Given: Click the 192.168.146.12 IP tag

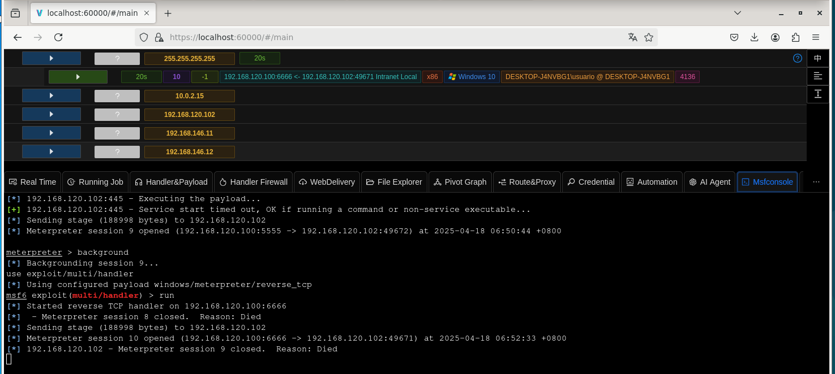Looking at the screenshot, I should pos(190,152).
